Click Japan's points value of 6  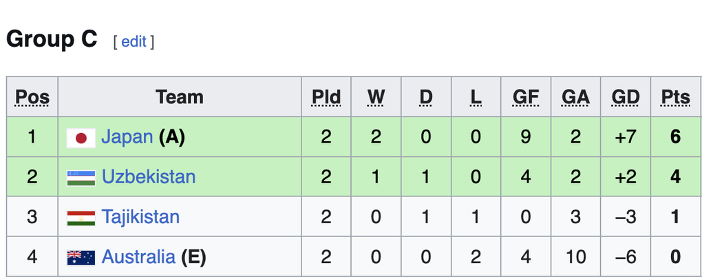[x=675, y=137]
